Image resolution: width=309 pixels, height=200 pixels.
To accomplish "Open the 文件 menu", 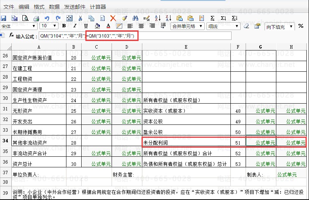I will tap(9, 7).
